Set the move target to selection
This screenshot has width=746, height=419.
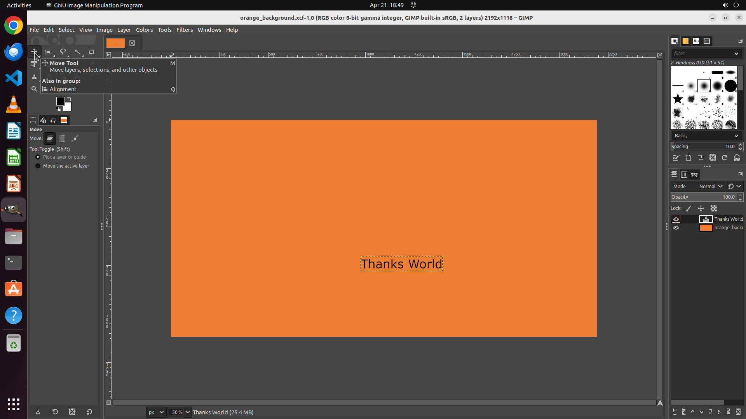click(x=62, y=139)
